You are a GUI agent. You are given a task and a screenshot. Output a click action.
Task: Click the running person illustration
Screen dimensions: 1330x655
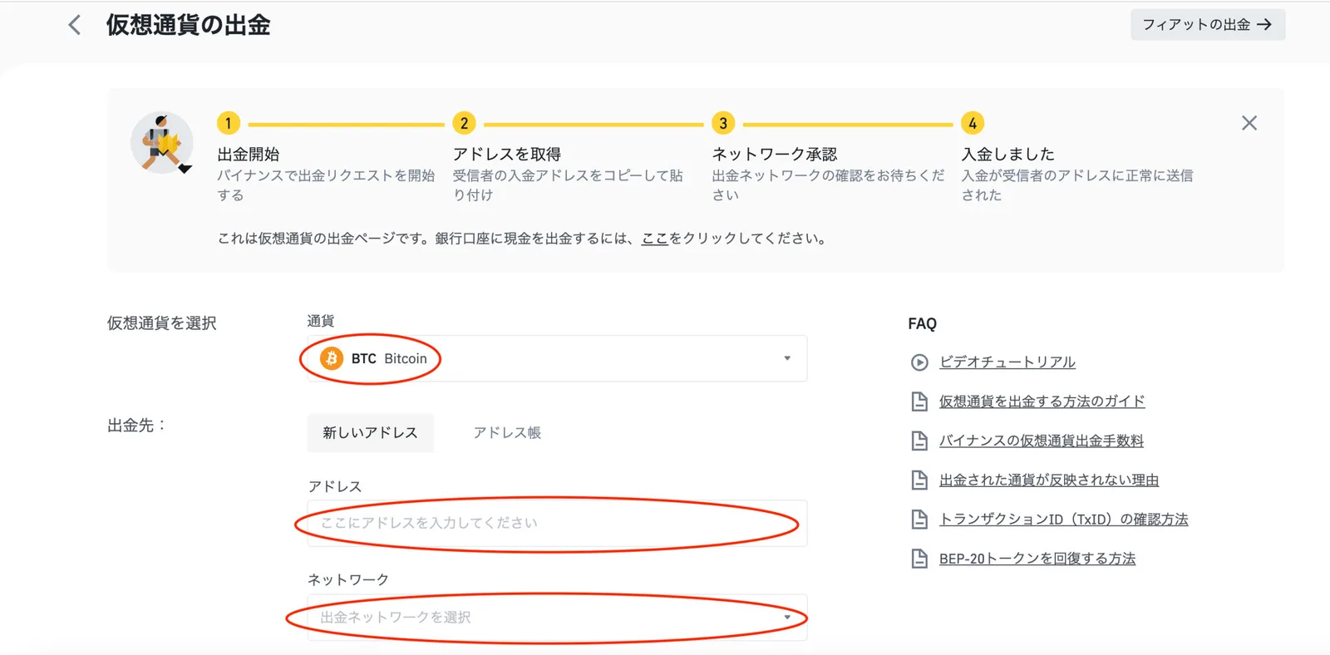[x=163, y=143]
